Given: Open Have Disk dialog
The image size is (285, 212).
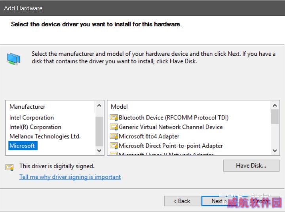Looking at the screenshot, I should [251, 165].
